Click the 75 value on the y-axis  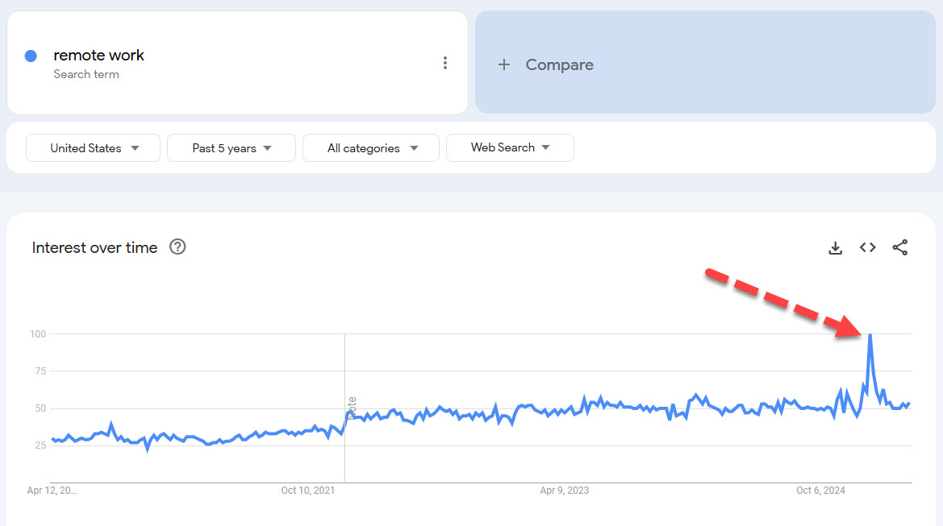click(40, 371)
